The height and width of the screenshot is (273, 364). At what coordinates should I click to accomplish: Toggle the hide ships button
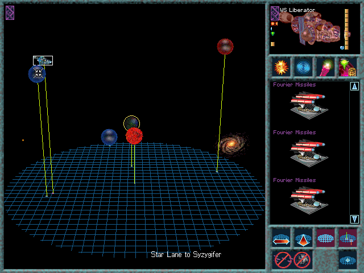[283, 260]
